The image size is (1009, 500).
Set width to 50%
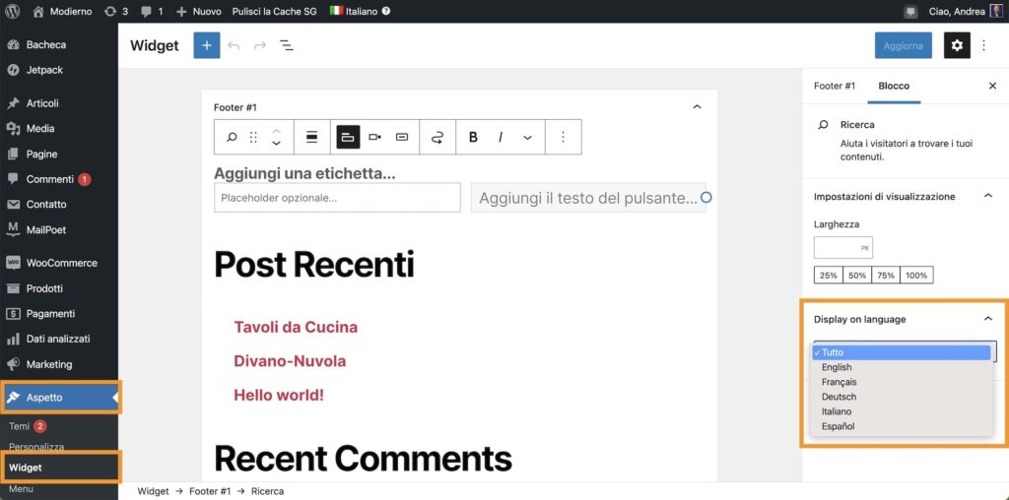[x=857, y=275]
